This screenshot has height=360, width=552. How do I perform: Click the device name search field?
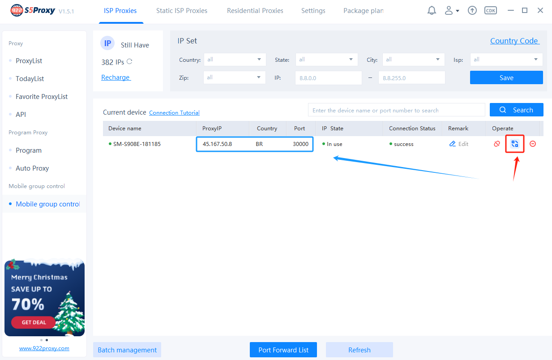point(396,110)
